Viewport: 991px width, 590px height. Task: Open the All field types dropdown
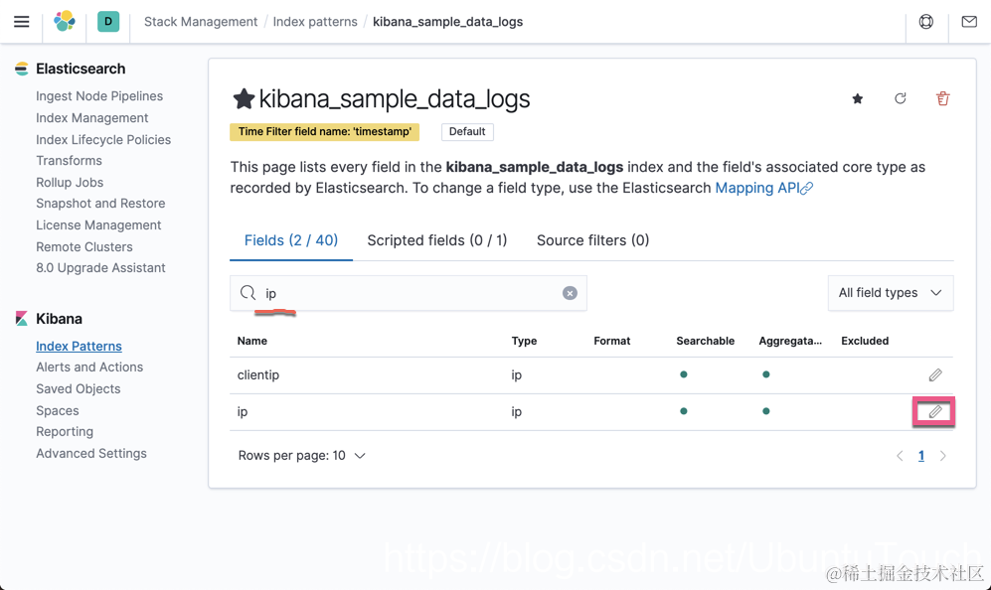pos(890,293)
